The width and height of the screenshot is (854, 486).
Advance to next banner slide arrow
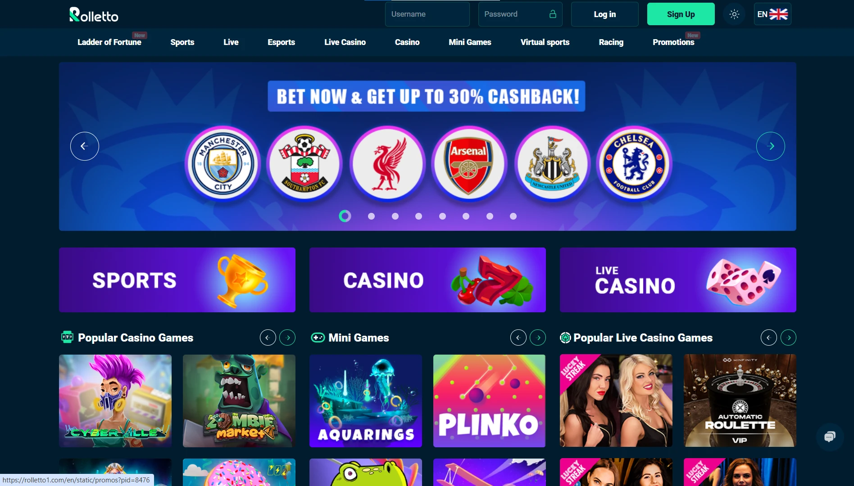click(x=771, y=146)
